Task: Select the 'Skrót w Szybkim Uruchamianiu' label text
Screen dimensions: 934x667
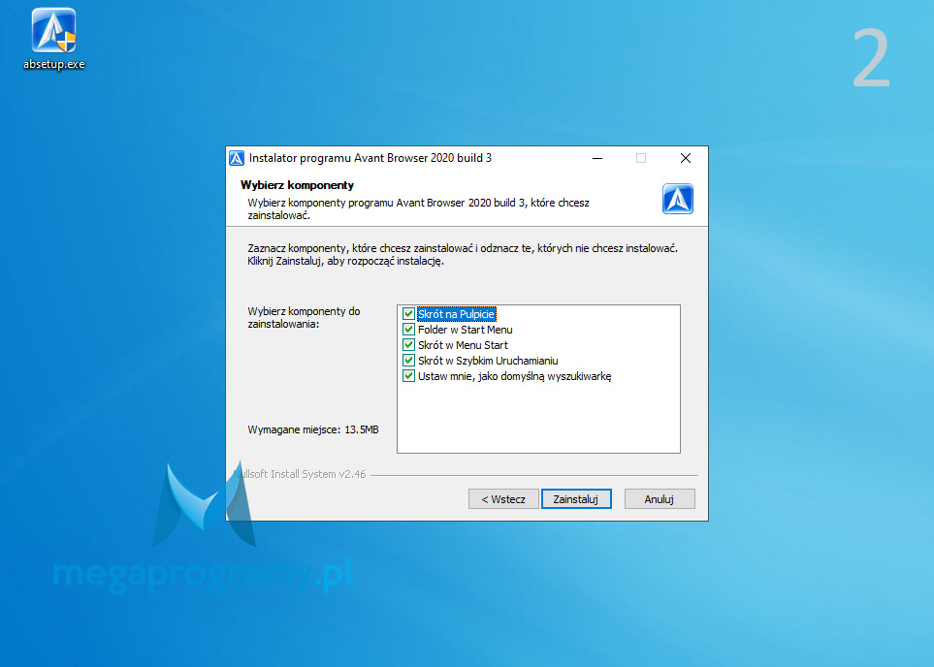Action: (488, 361)
